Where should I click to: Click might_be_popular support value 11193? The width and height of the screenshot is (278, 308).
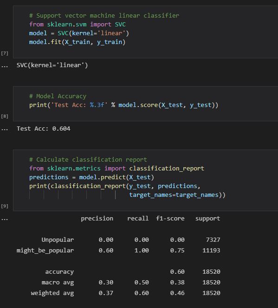211,251
